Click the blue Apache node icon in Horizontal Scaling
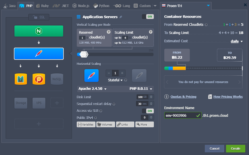This screenshot has width=249, height=155. point(91,76)
